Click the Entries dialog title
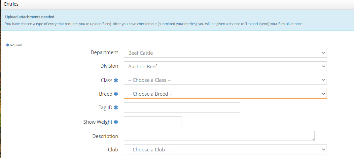Image resolution: width=354 pixels, height=158 pixels. [x=11, y=4]
